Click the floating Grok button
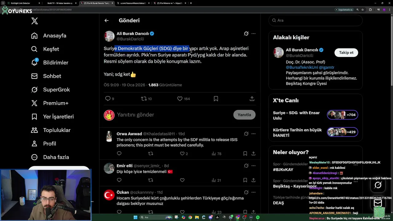The height and width of the screenshot is (221, 393). pos(378,185)
